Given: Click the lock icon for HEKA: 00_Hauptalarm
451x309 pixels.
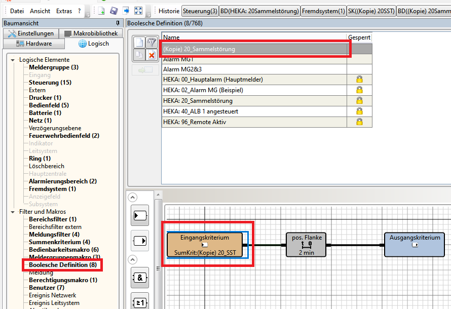Looking at the screenshot, I should tap(359, 80).
